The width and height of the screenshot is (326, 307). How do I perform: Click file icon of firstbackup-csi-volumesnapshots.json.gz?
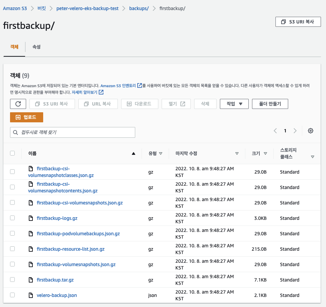31,203
